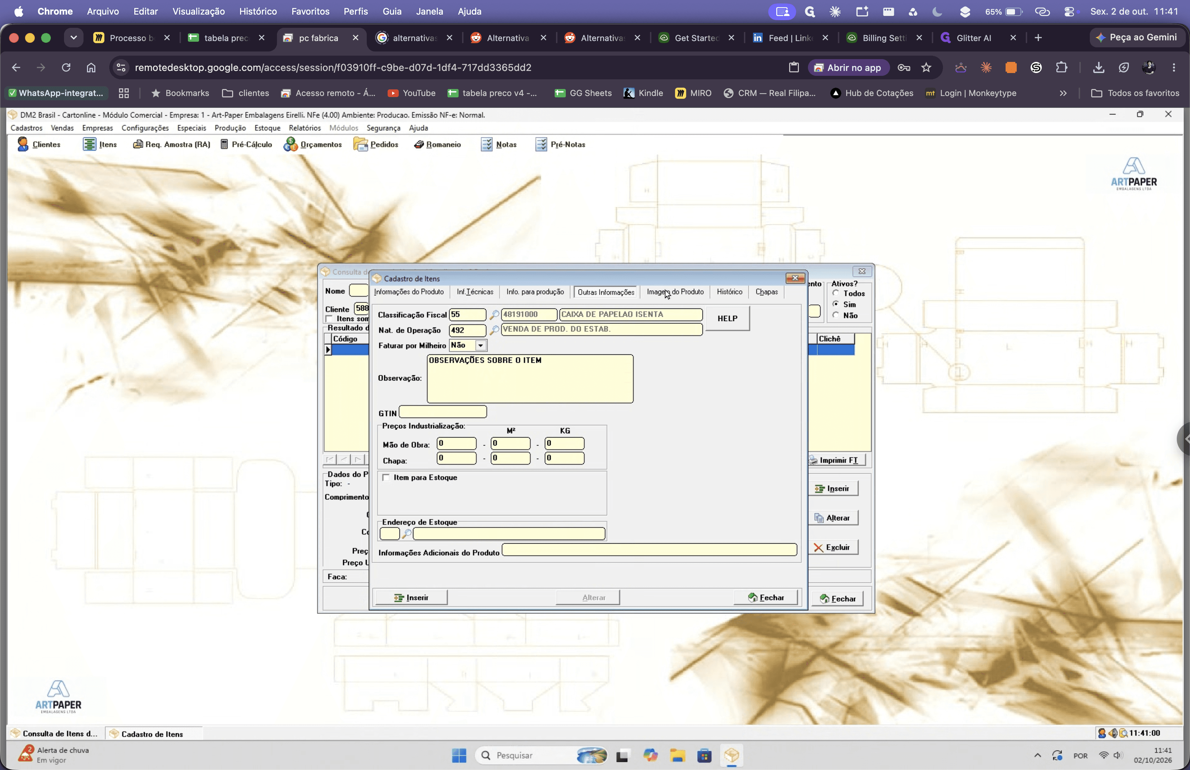The width and height of the screenshot is (1190, 770).
Task: Open Chrome three-dot menu
Action: [x=1174, y=67]
